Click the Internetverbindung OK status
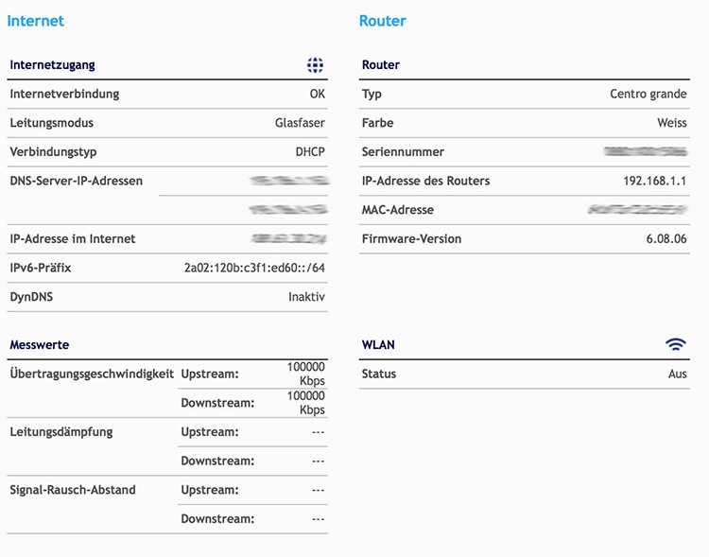Viewport: 709px width, 557px height. click(x=317, y=95)
